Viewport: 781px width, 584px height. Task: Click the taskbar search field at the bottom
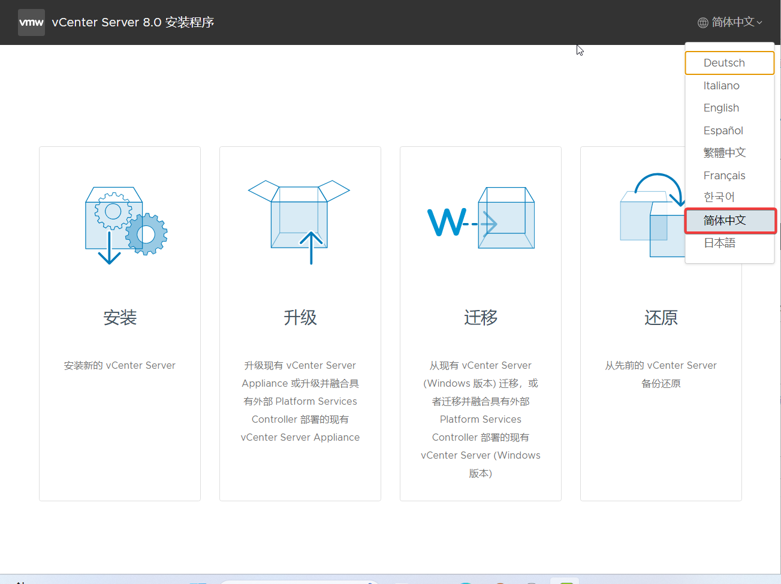pyautogui.click(x=300, y=581)
